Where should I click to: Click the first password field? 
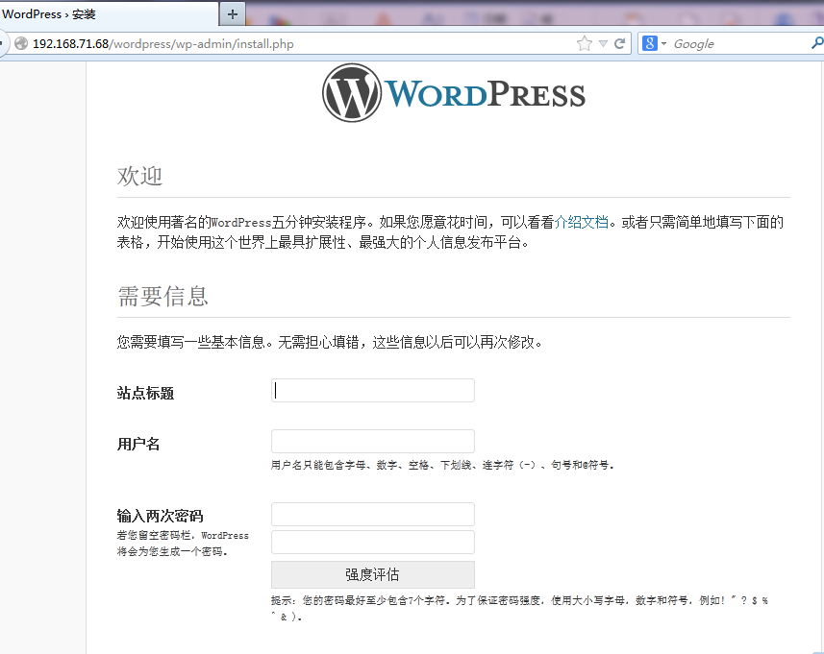(x=373, y=515)
